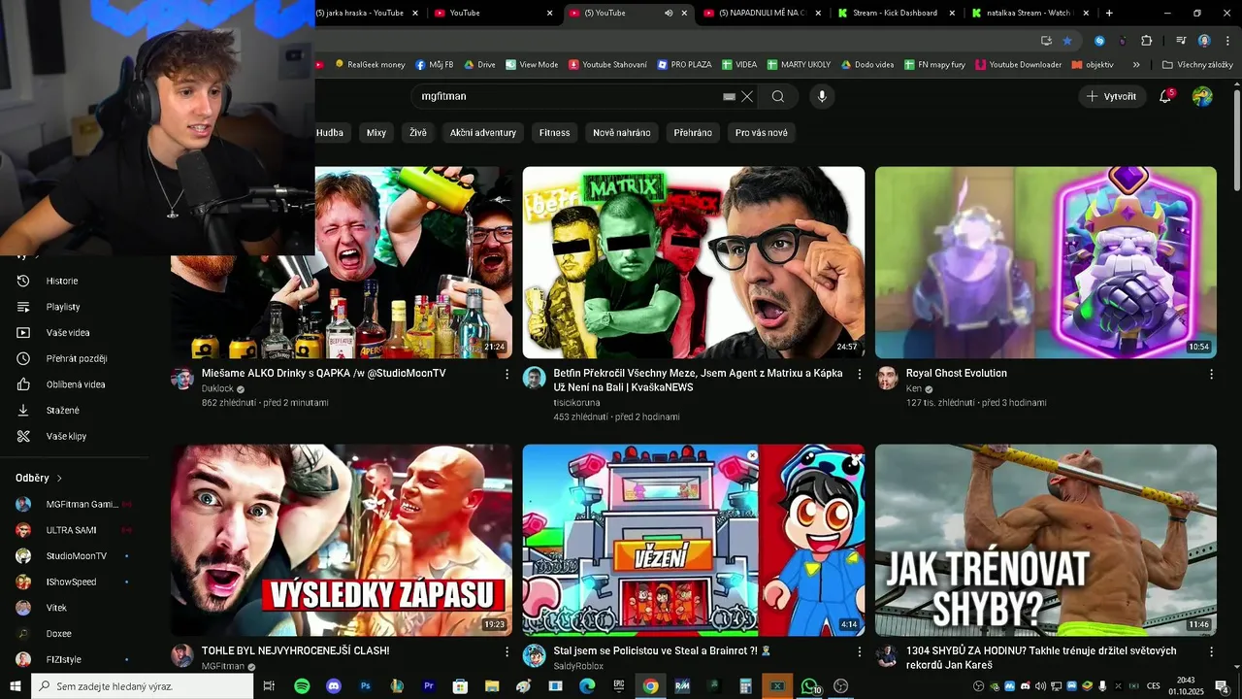The width and height of the screenshot is (1242, 699).
Task: Open Ken channel avatar
Action: pos(887,379)
